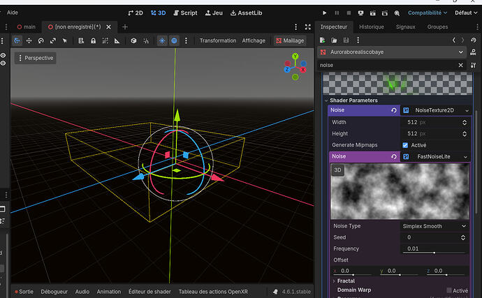Image resolution: width=482 pixels, height=298 pixels.
Task: Open the Historique tab
Action: coord(371,27)
